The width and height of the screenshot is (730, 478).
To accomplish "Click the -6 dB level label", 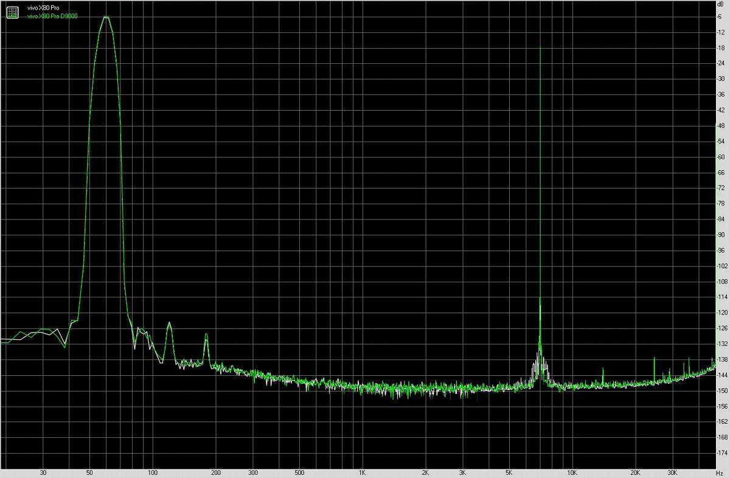I will (x=720, y=16).
